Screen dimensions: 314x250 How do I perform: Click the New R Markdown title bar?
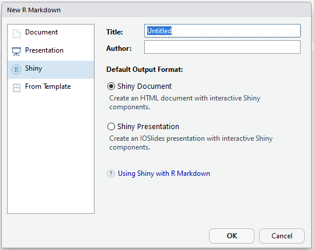click(x=156, y=10)
